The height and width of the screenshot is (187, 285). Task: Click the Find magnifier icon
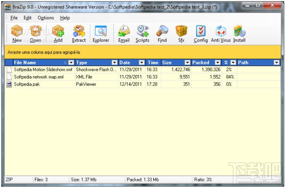click(x=162, y=31)
